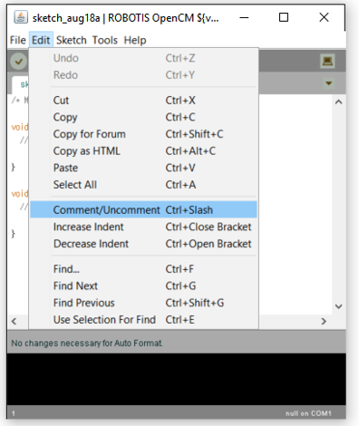Open the Tools menu
Viewport: 359px width, 426px height.
point(104,40)
